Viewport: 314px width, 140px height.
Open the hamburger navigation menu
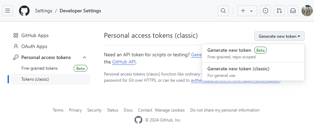(8, 11)
